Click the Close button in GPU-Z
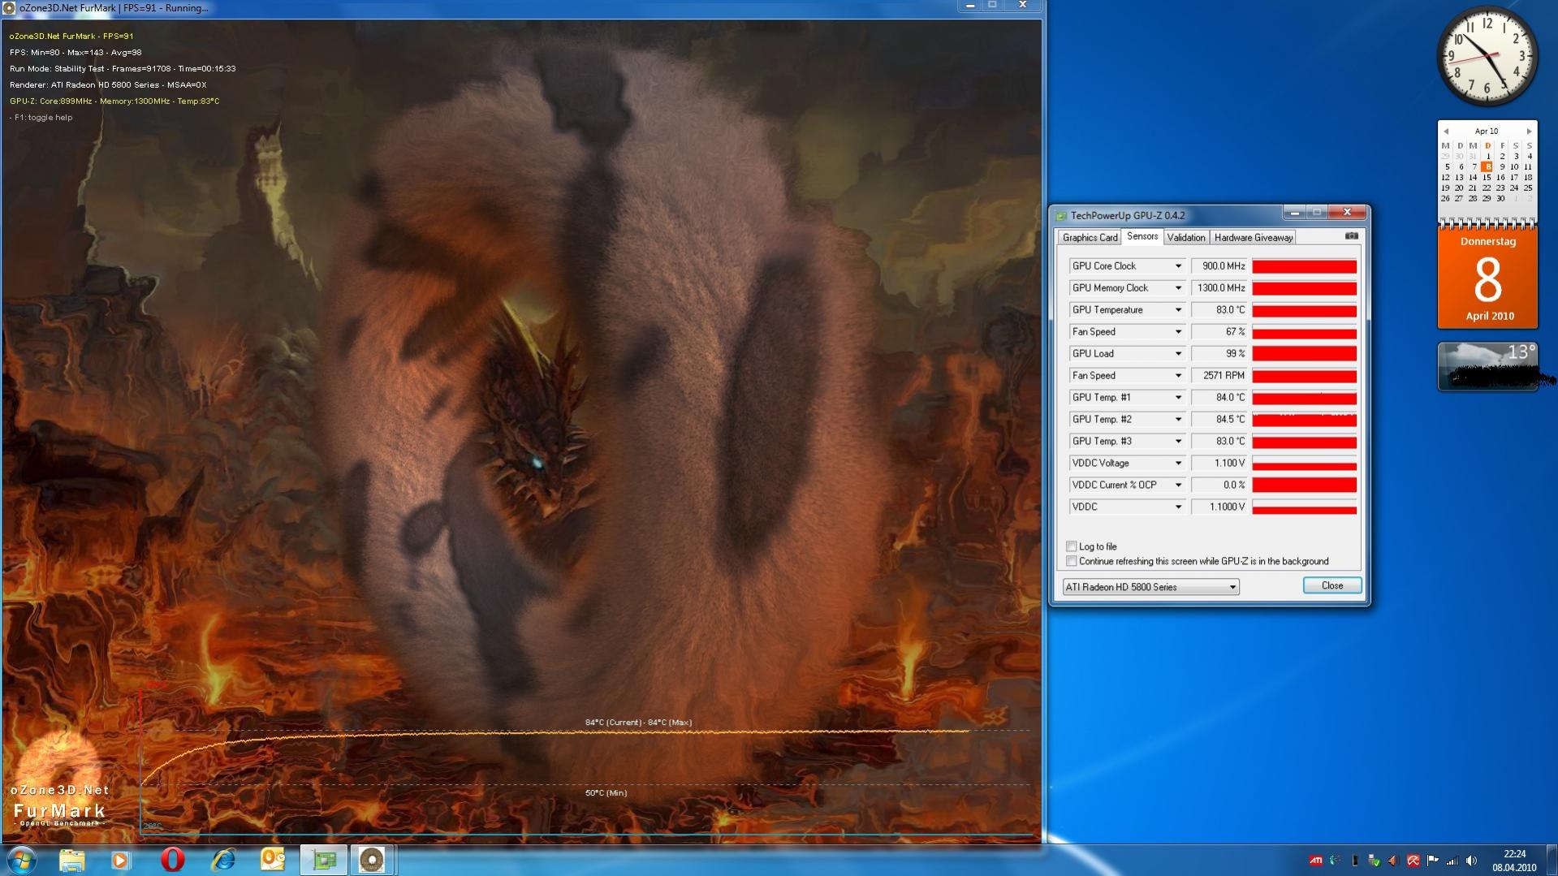Image resolution: width=1558 pixels, height=876 pixels. click(1332, 585)
